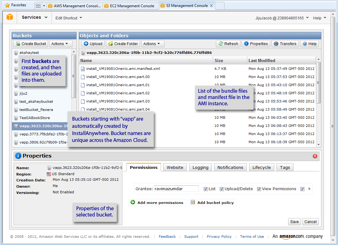Screen dimensions: 338x245
Task: Click the Save button
Action: coord(294,222)
